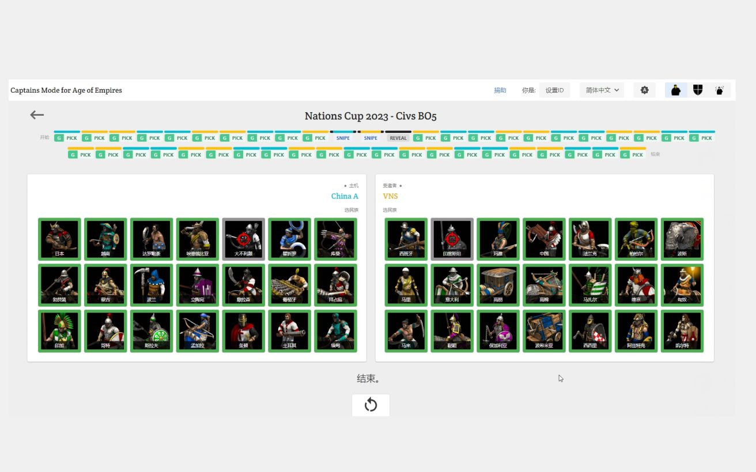
Task: Select the 意大利 civilization tile
Action: coord(452,285)
